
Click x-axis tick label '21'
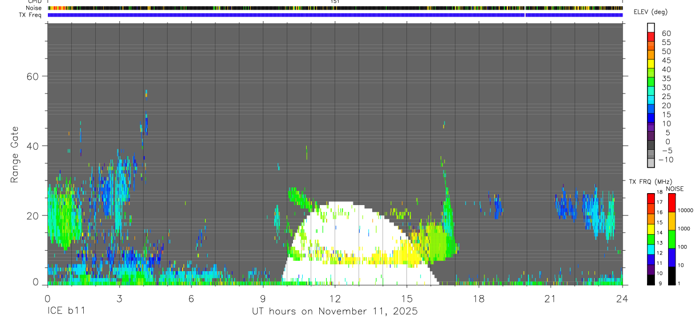551,299
